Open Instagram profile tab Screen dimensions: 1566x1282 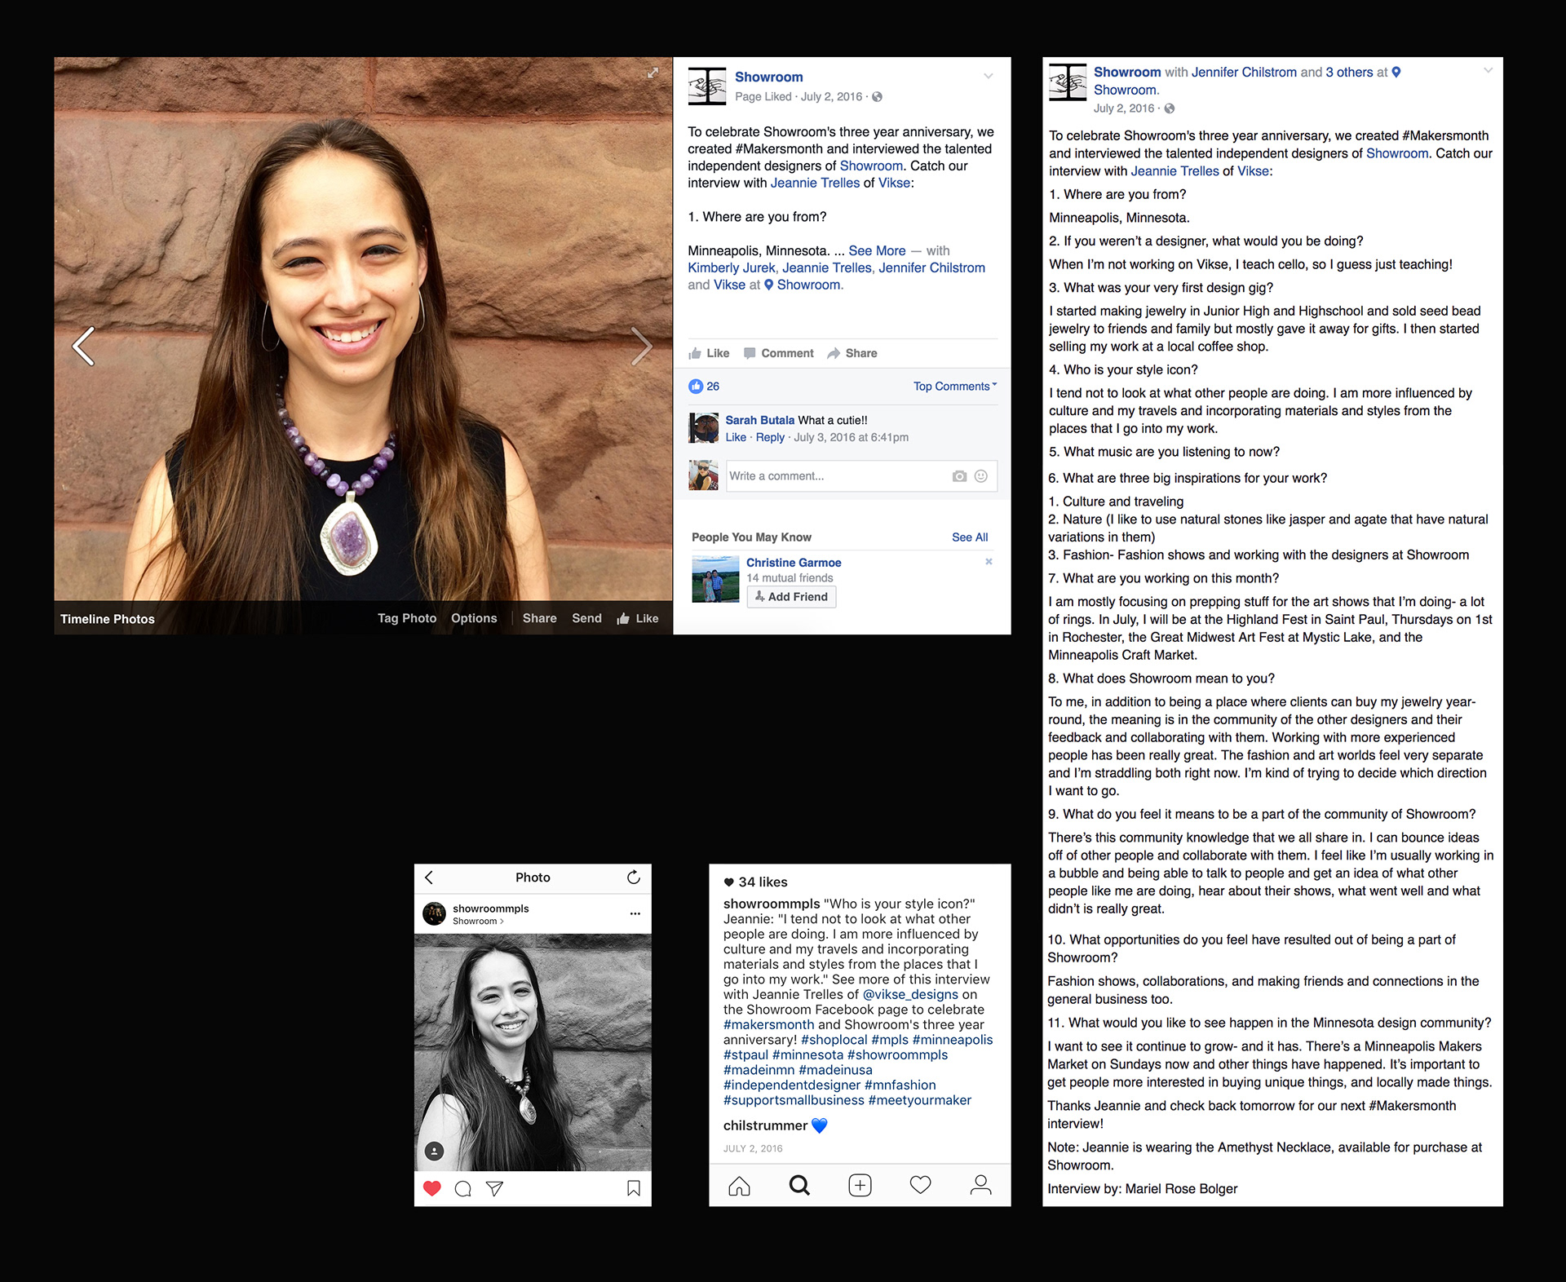(x=980, y=1186)
